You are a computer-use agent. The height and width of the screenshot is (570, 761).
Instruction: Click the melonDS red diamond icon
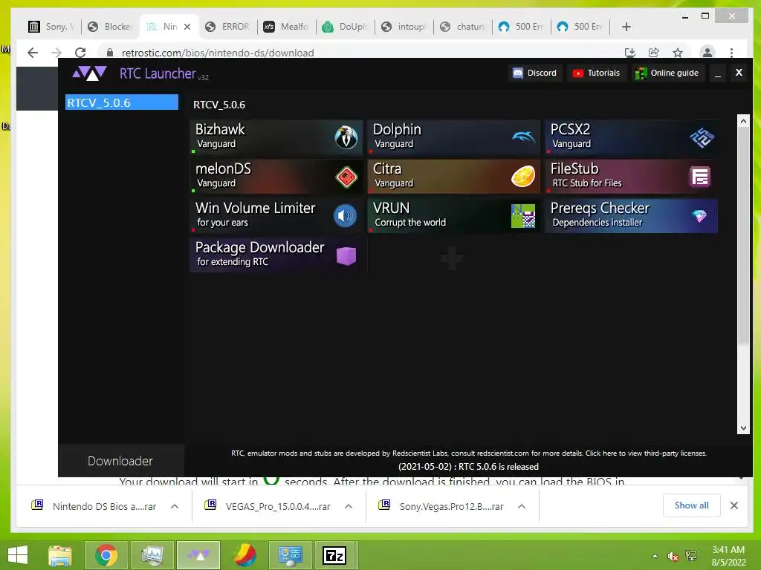pyautogui.click(x=346, y=177)
